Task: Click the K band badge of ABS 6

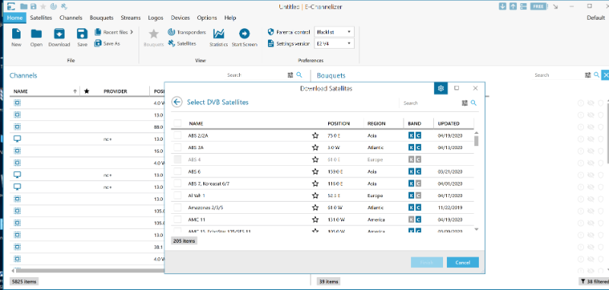Action: [x=411, y=171]
